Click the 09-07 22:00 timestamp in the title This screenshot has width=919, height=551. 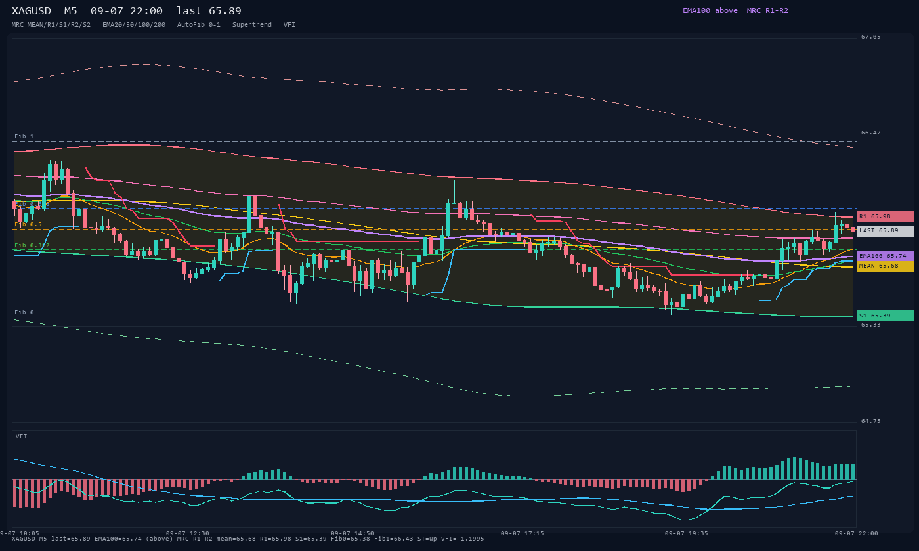click(x=127, y=11)
